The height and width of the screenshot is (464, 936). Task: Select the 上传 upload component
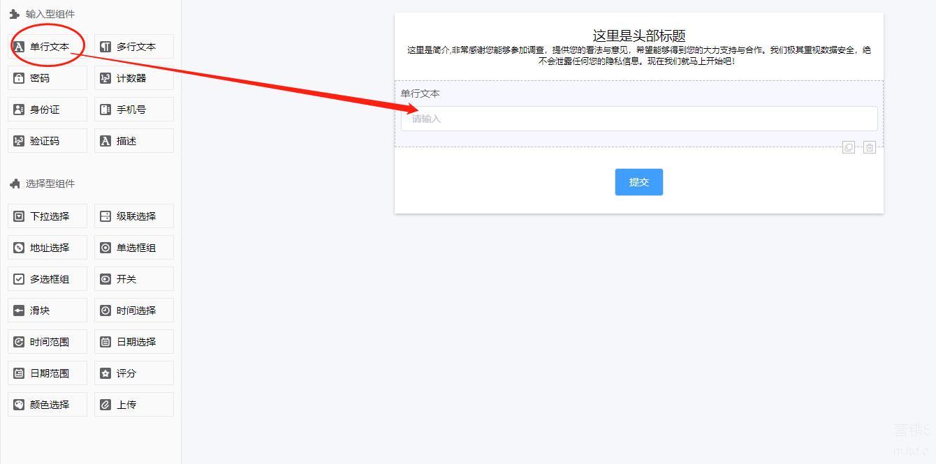[134, 405]
